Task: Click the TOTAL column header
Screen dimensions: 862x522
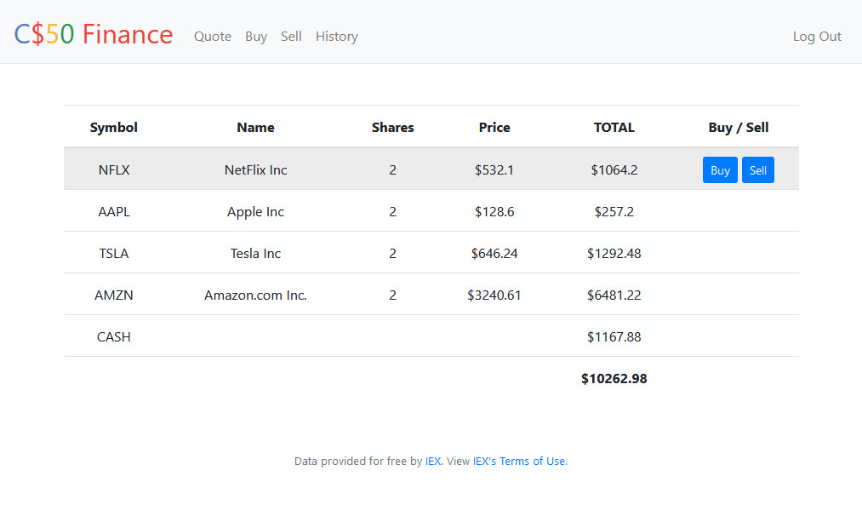Action: click(614, 128)
